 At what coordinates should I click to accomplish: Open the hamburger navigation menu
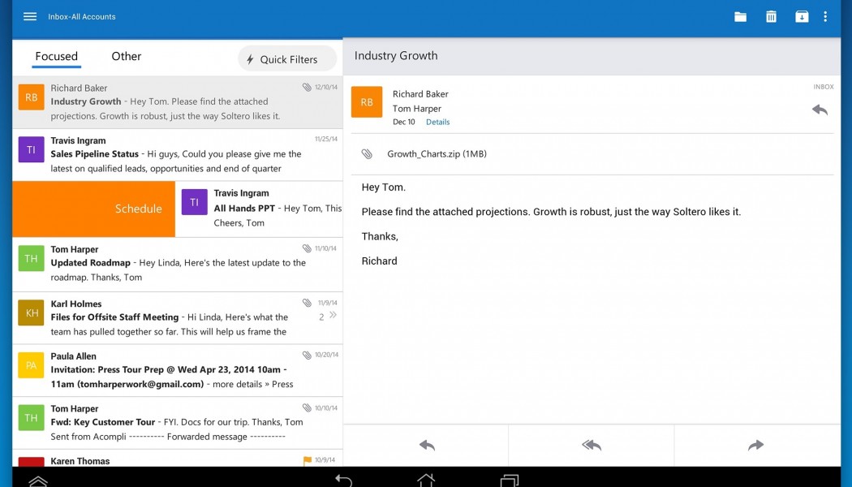tap(30, 16)
